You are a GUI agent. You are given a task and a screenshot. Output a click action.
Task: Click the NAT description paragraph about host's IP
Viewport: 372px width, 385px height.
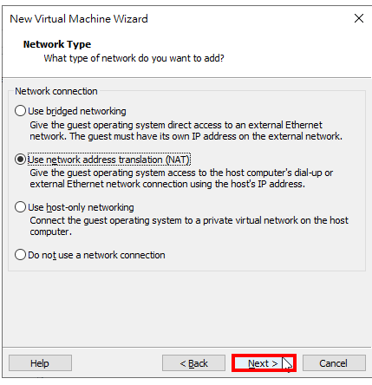tap(181, 179)
